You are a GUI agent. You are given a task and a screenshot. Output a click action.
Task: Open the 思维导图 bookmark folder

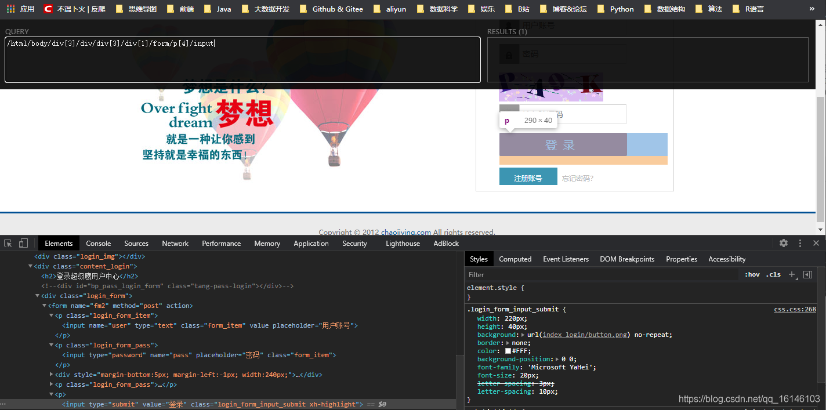click(136, 9)
